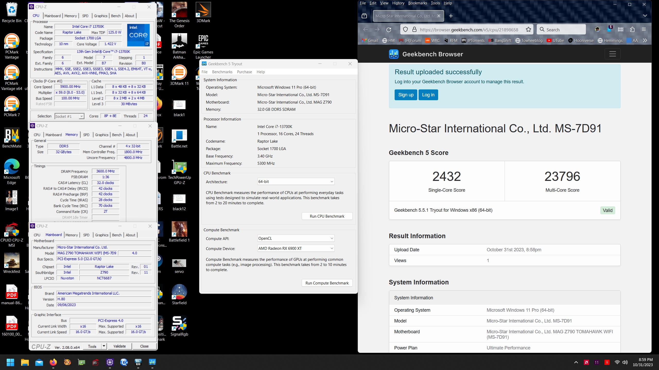
Task: Close the Micro-Star International Firefox tab
Action: click(x=439, y=16)
